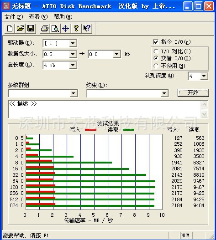
Task: Open the 查看 menu
Action: point(38,17)
